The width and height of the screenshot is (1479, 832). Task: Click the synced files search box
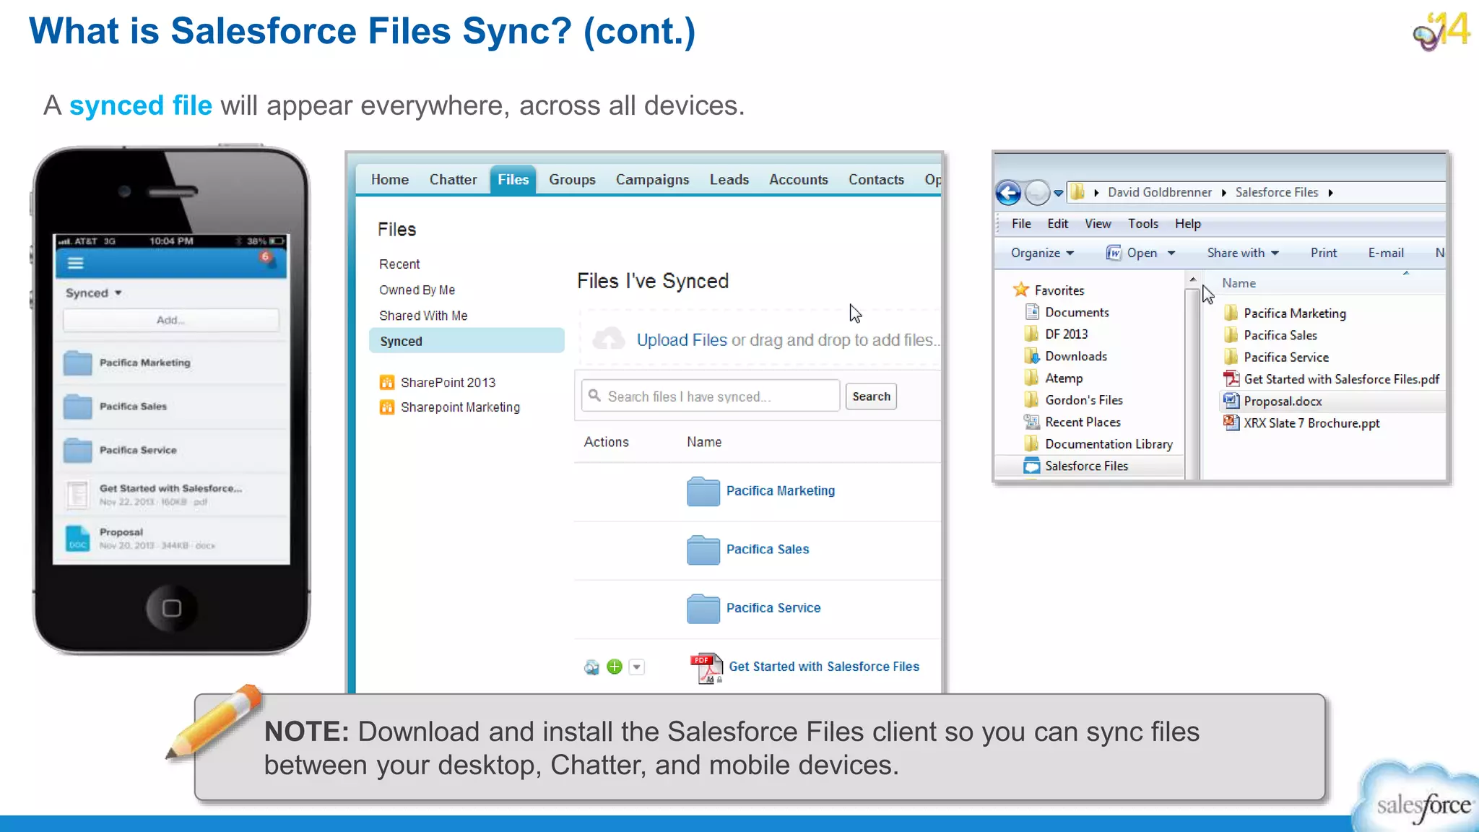tap(711, 396)
